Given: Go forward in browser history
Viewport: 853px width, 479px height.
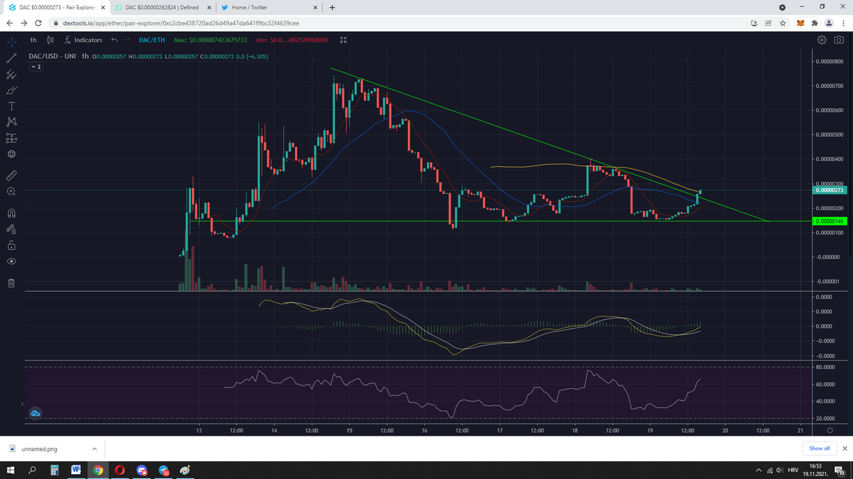Looking at the screenshot, I should click(24, 23).
